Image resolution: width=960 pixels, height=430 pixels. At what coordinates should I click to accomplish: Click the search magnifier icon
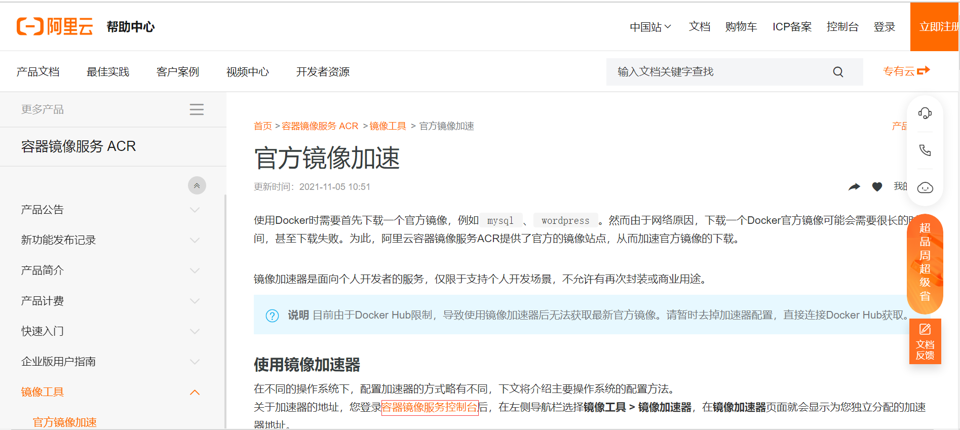click(838, 72)
